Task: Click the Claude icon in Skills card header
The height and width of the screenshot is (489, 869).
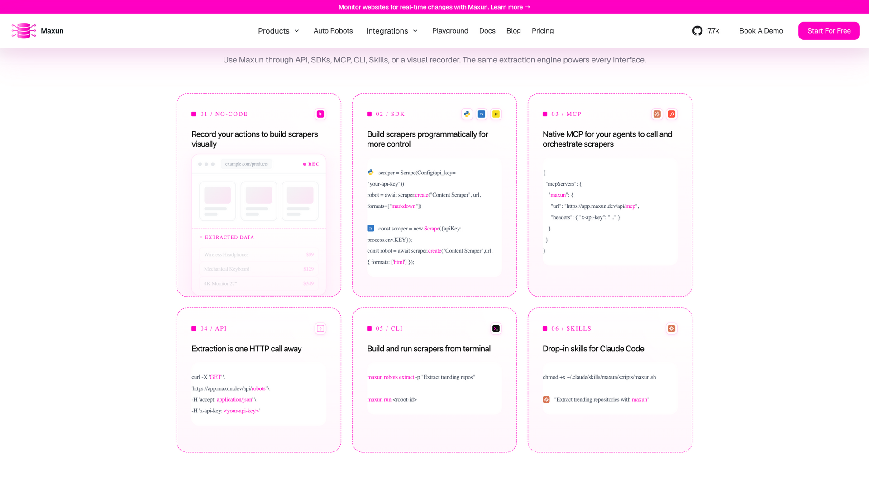Action: [672, 329]
